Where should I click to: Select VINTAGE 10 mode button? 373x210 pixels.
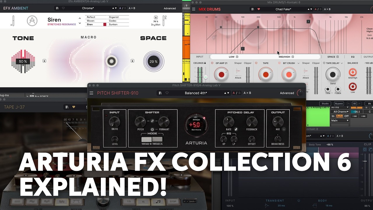click(147, 140)
